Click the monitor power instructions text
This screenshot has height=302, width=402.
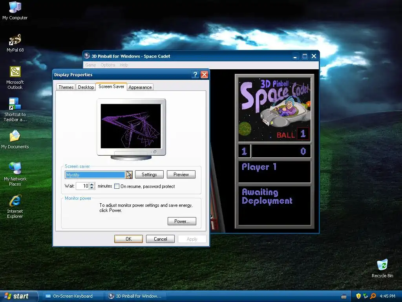pos(146,208)
